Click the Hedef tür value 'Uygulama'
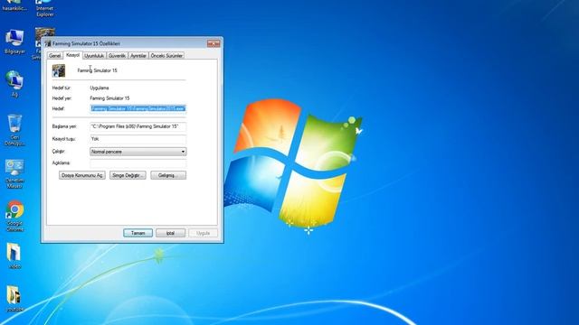579x325 pixels. (x=100, y=88)
